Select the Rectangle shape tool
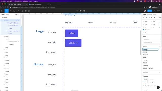 click(14, 11)
